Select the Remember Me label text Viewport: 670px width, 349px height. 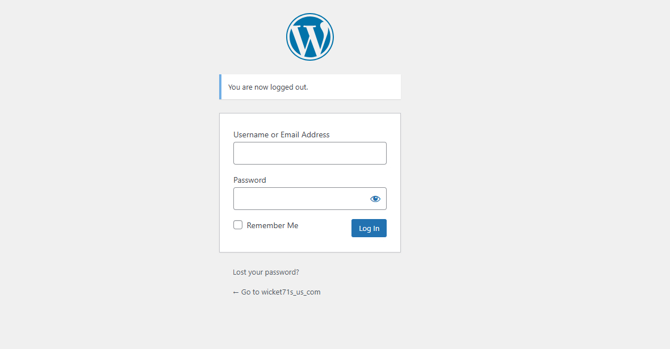[x=273, y=225]
